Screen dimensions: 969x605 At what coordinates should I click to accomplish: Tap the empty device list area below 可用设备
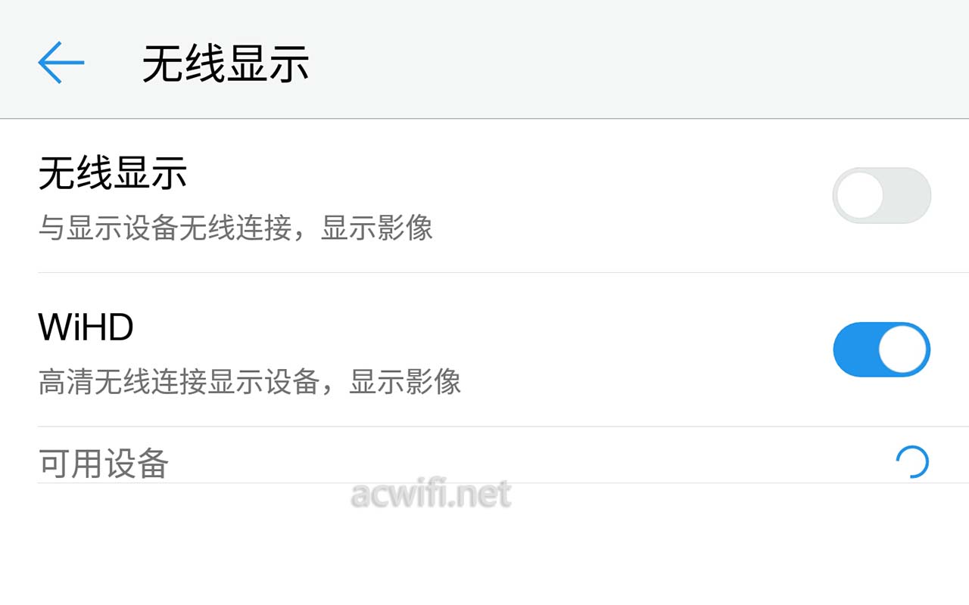484,544
